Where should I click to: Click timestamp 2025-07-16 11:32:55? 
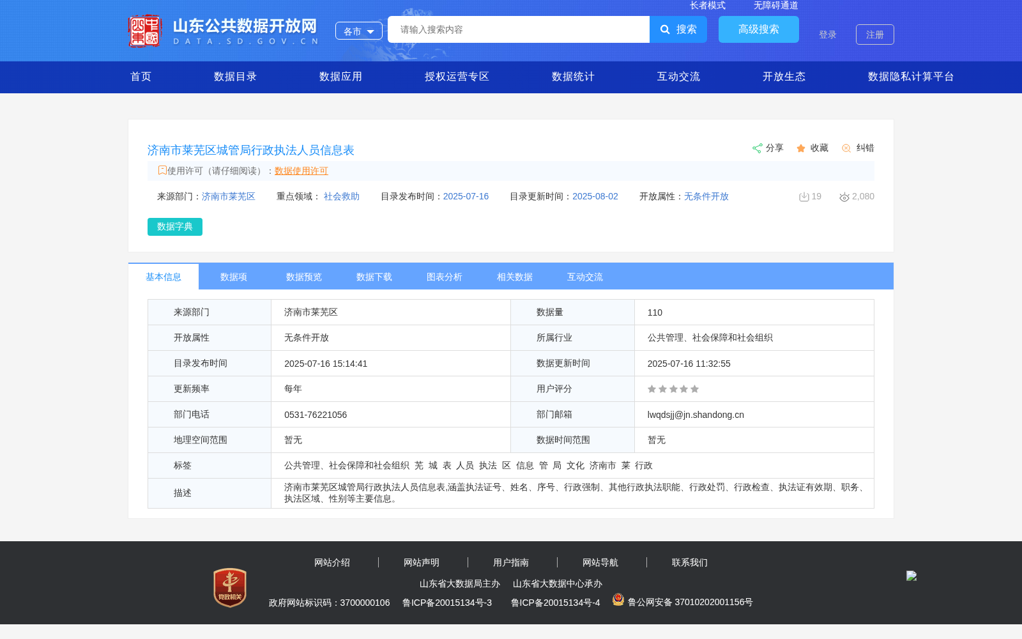pyautogui.click(x=689, y=364)
